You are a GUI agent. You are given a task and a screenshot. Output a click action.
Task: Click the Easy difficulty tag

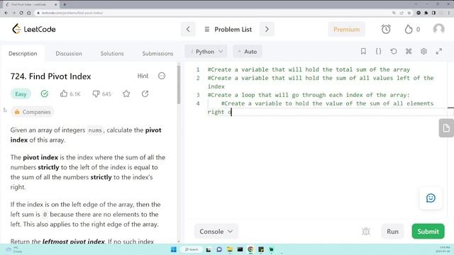pyautogui.click(x=21, y=94)
